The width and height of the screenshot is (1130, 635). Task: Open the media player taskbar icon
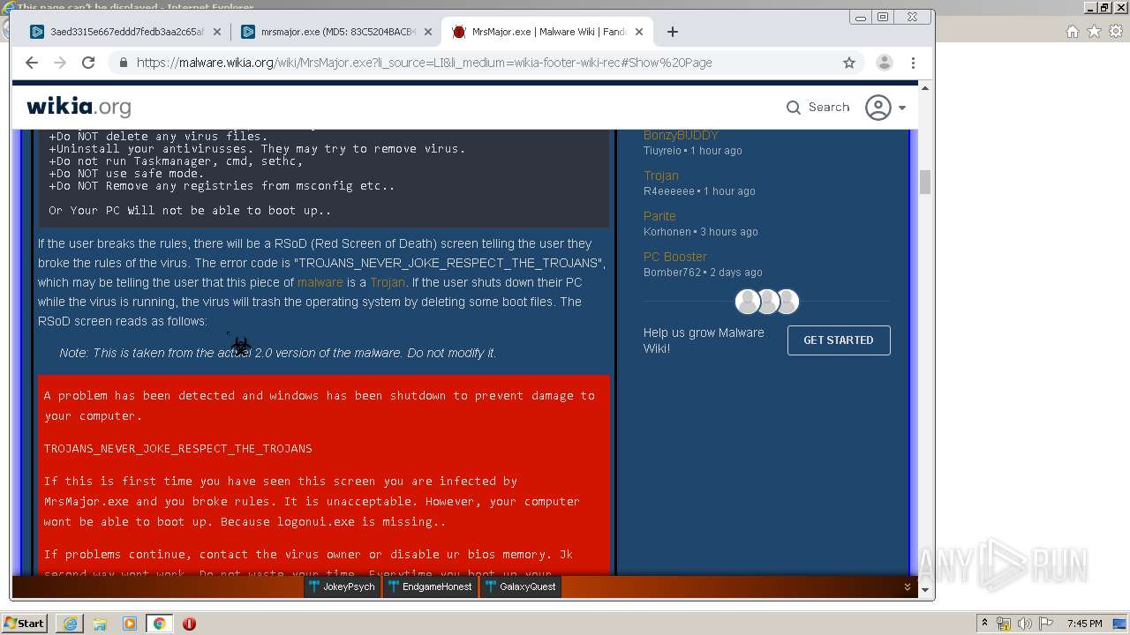pos(130,624)
